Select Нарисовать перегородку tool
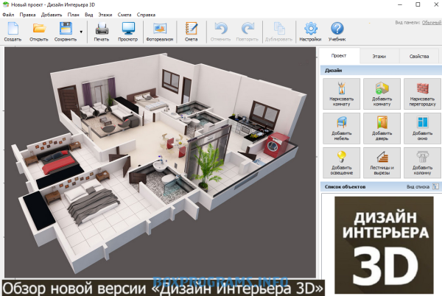 (422, 94)
